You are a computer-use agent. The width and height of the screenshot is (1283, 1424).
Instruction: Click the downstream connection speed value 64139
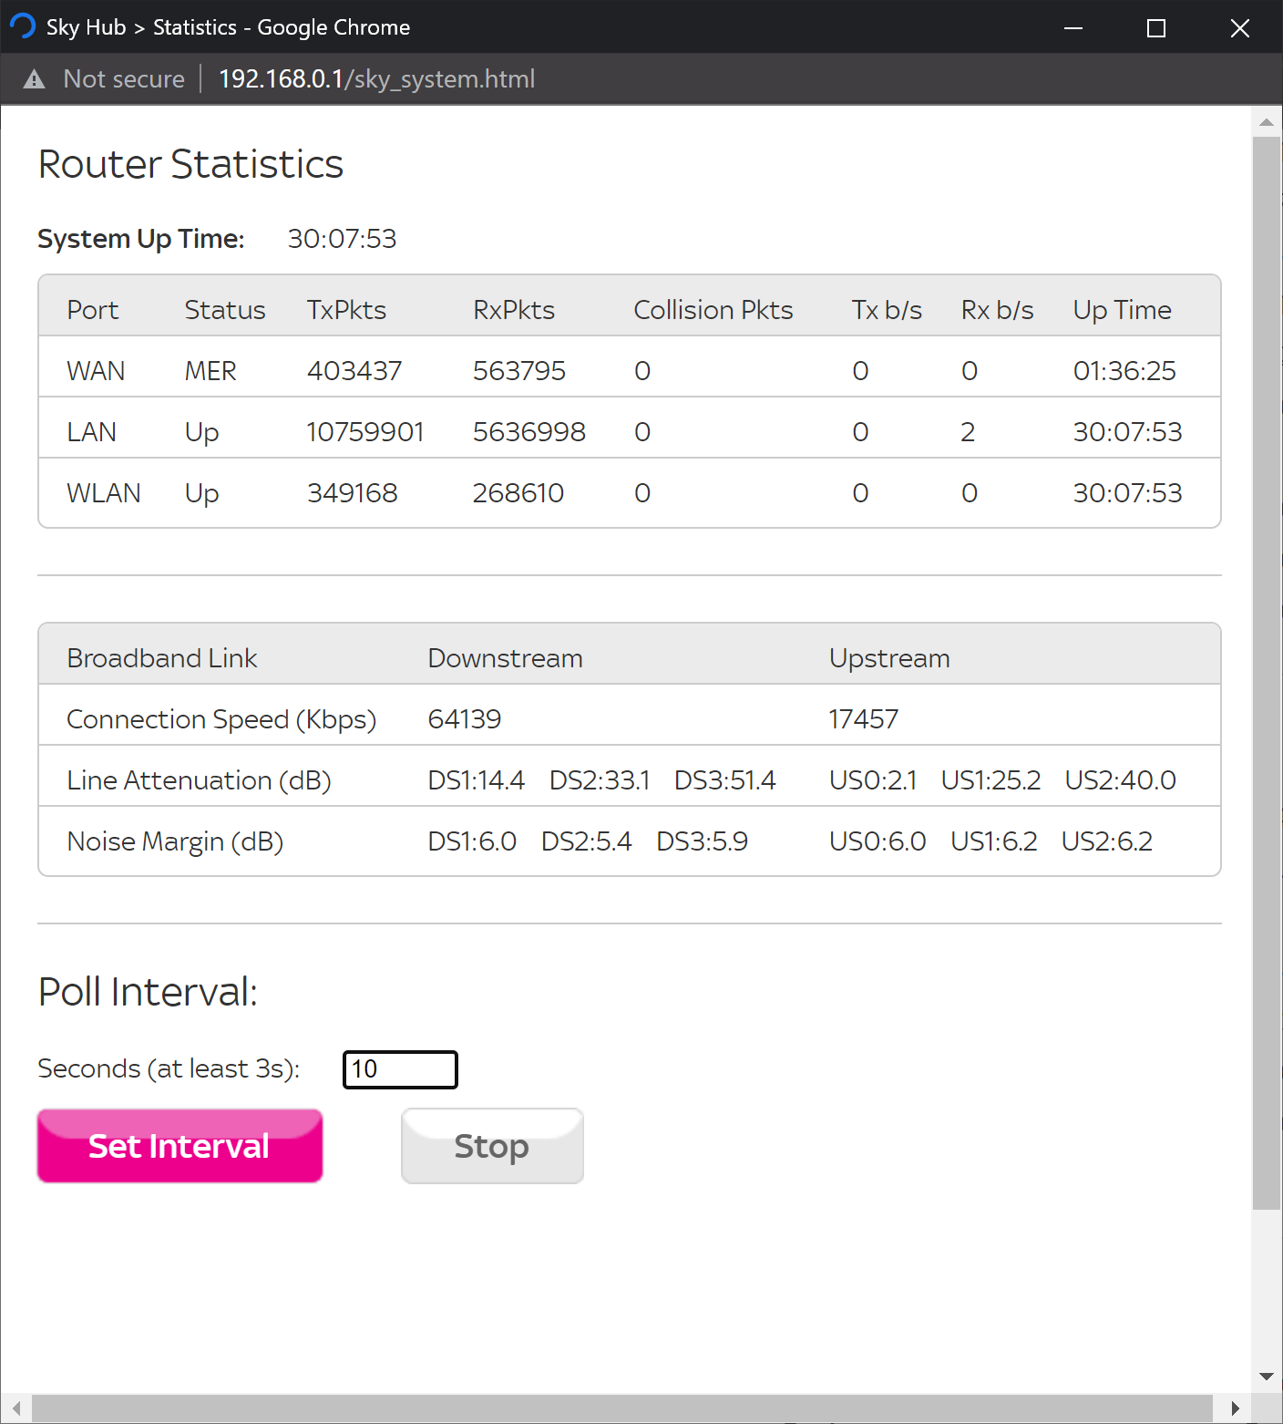pyautogui.click(x=464, y=719)
